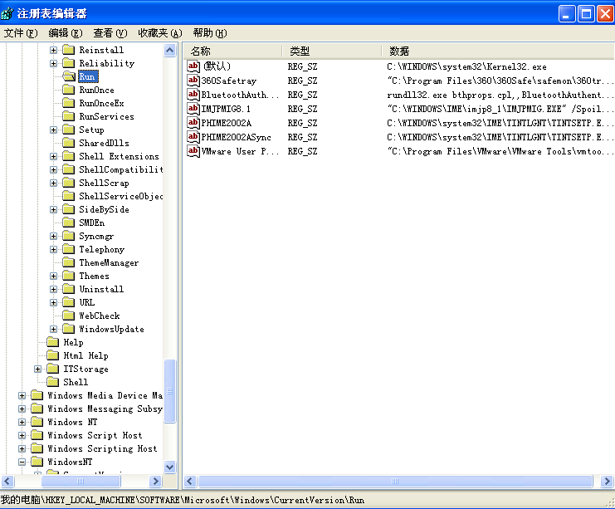This screenshot has height=509, width=615.
Task: Click string icon of PHIME2002ASync value
Action: tap(193, 137)
